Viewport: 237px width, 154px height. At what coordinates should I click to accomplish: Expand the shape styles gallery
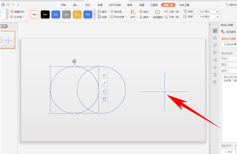[94, 15]
